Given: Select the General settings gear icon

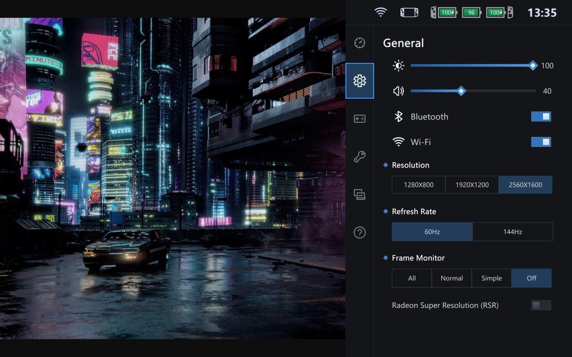Looking at the screenshot, I should (x=360, y=81).
